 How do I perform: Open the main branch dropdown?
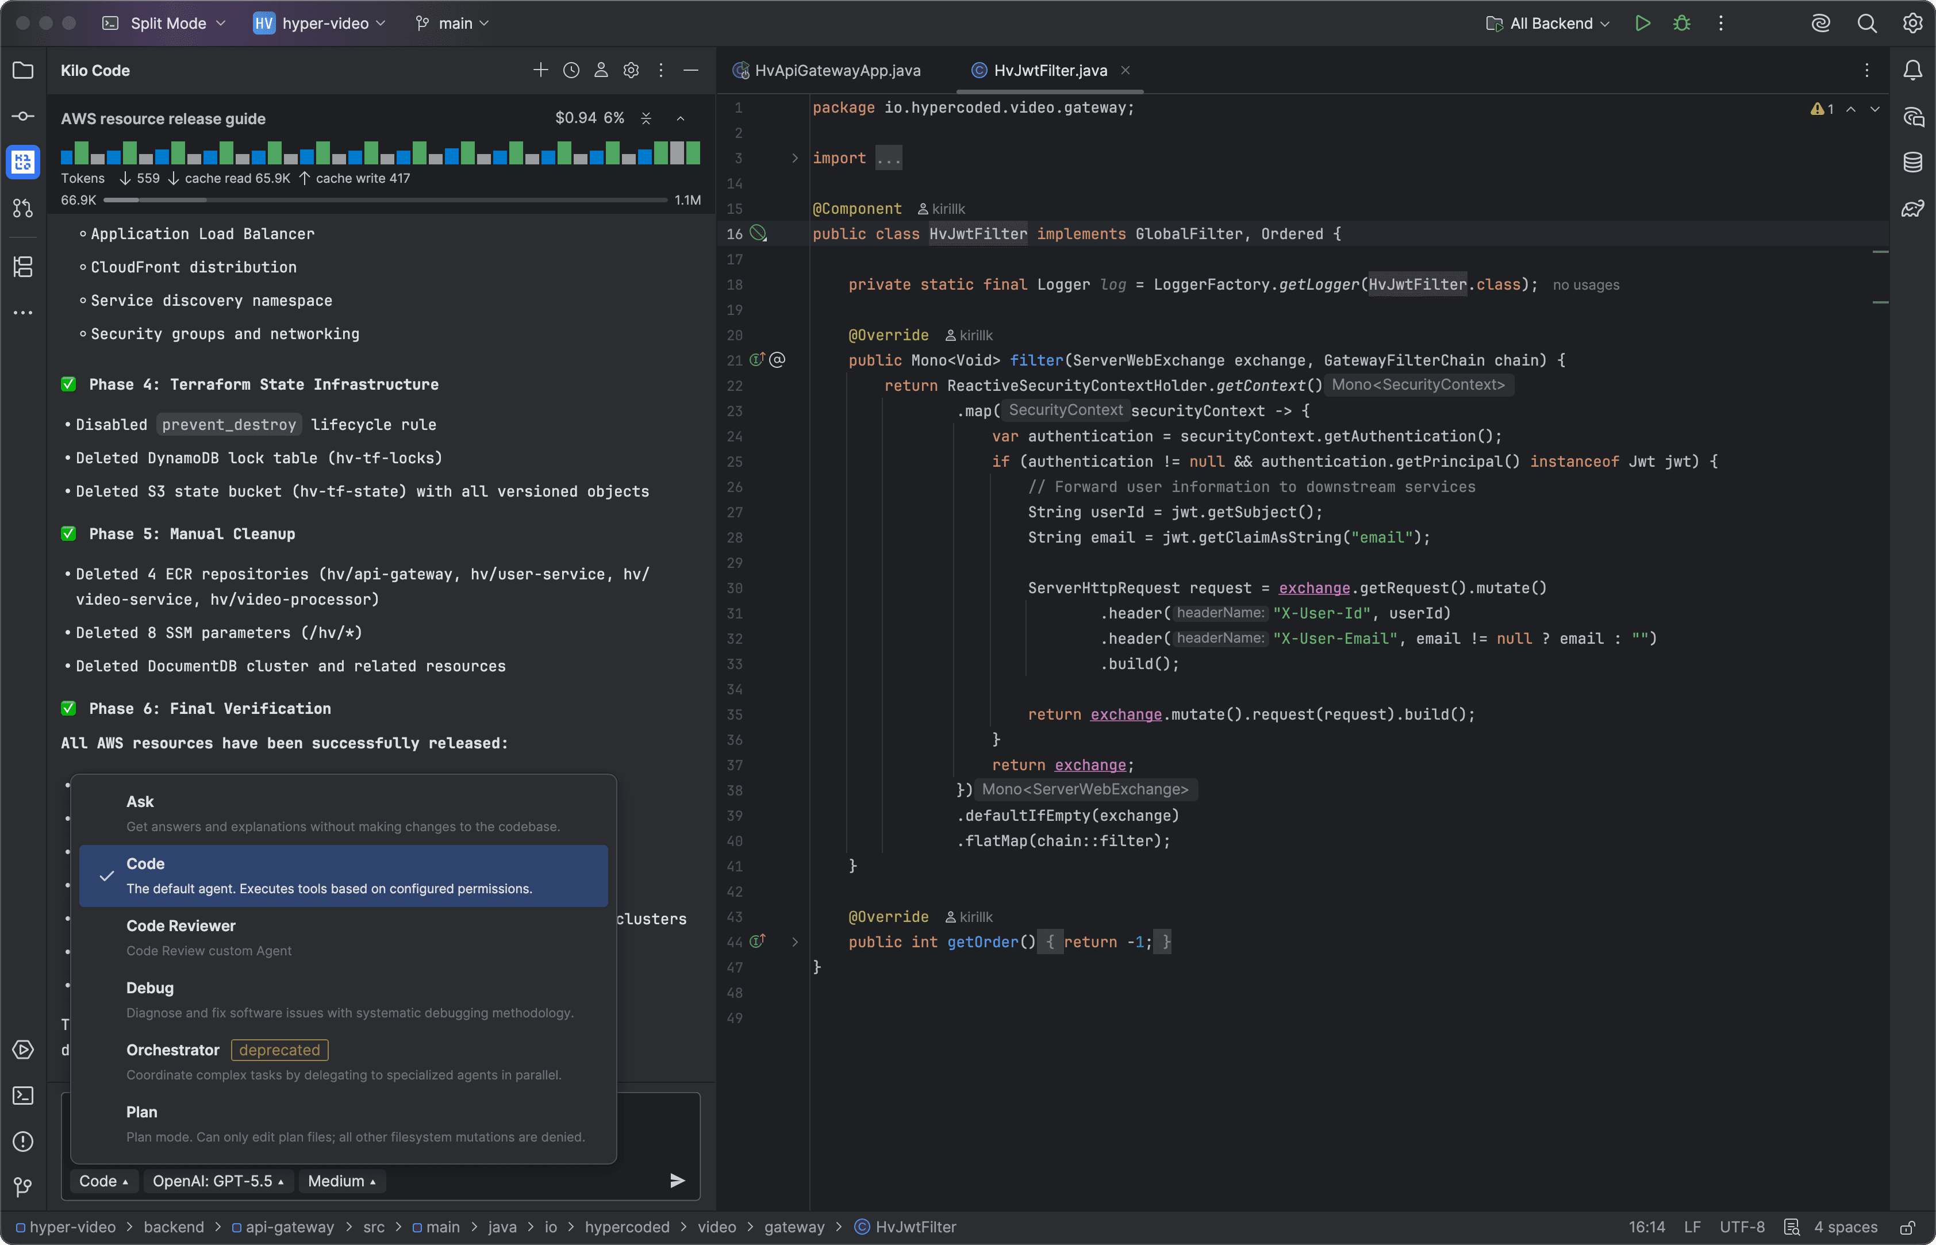tap(453, 24)
